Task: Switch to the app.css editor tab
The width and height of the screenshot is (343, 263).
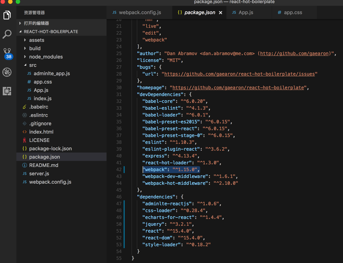Action: pyautogui.click(x=293, y=13)
